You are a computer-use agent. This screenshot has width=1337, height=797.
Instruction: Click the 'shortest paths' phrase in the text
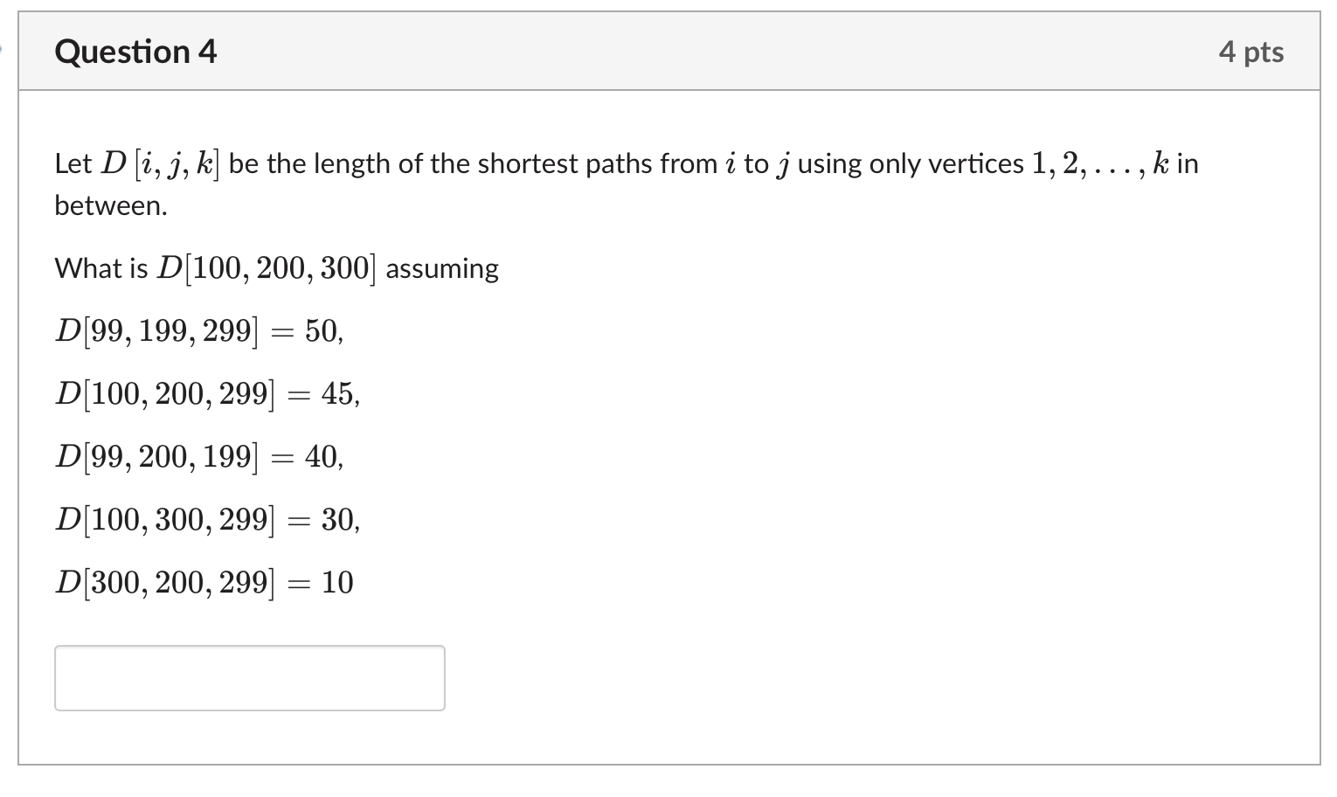coord(559,163)
